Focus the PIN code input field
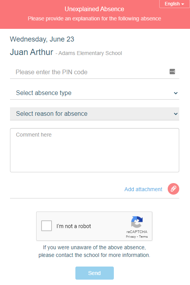Viewport: 190px width, 285px height. point(95,72)
